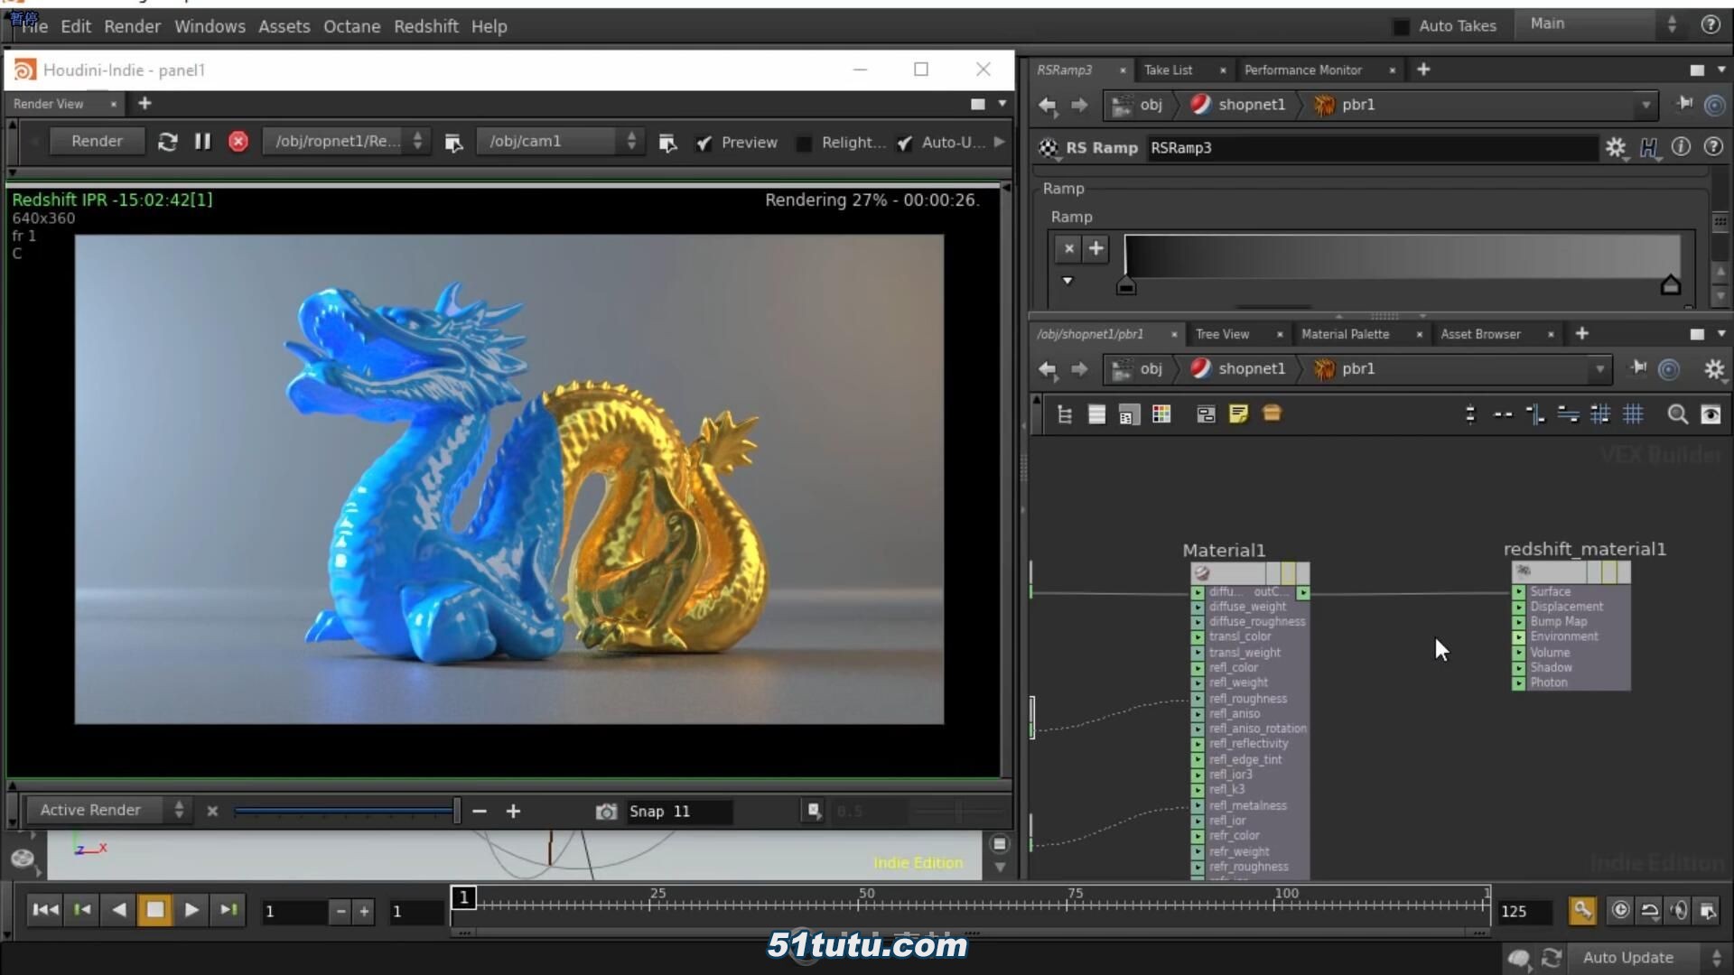The image size is (1734, 975).
Task: Toggle pin on the parameter pane
Action: 1684,105
